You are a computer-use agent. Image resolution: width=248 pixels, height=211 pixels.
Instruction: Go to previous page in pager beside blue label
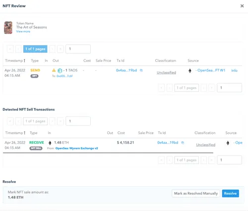(x=18, y=49)
